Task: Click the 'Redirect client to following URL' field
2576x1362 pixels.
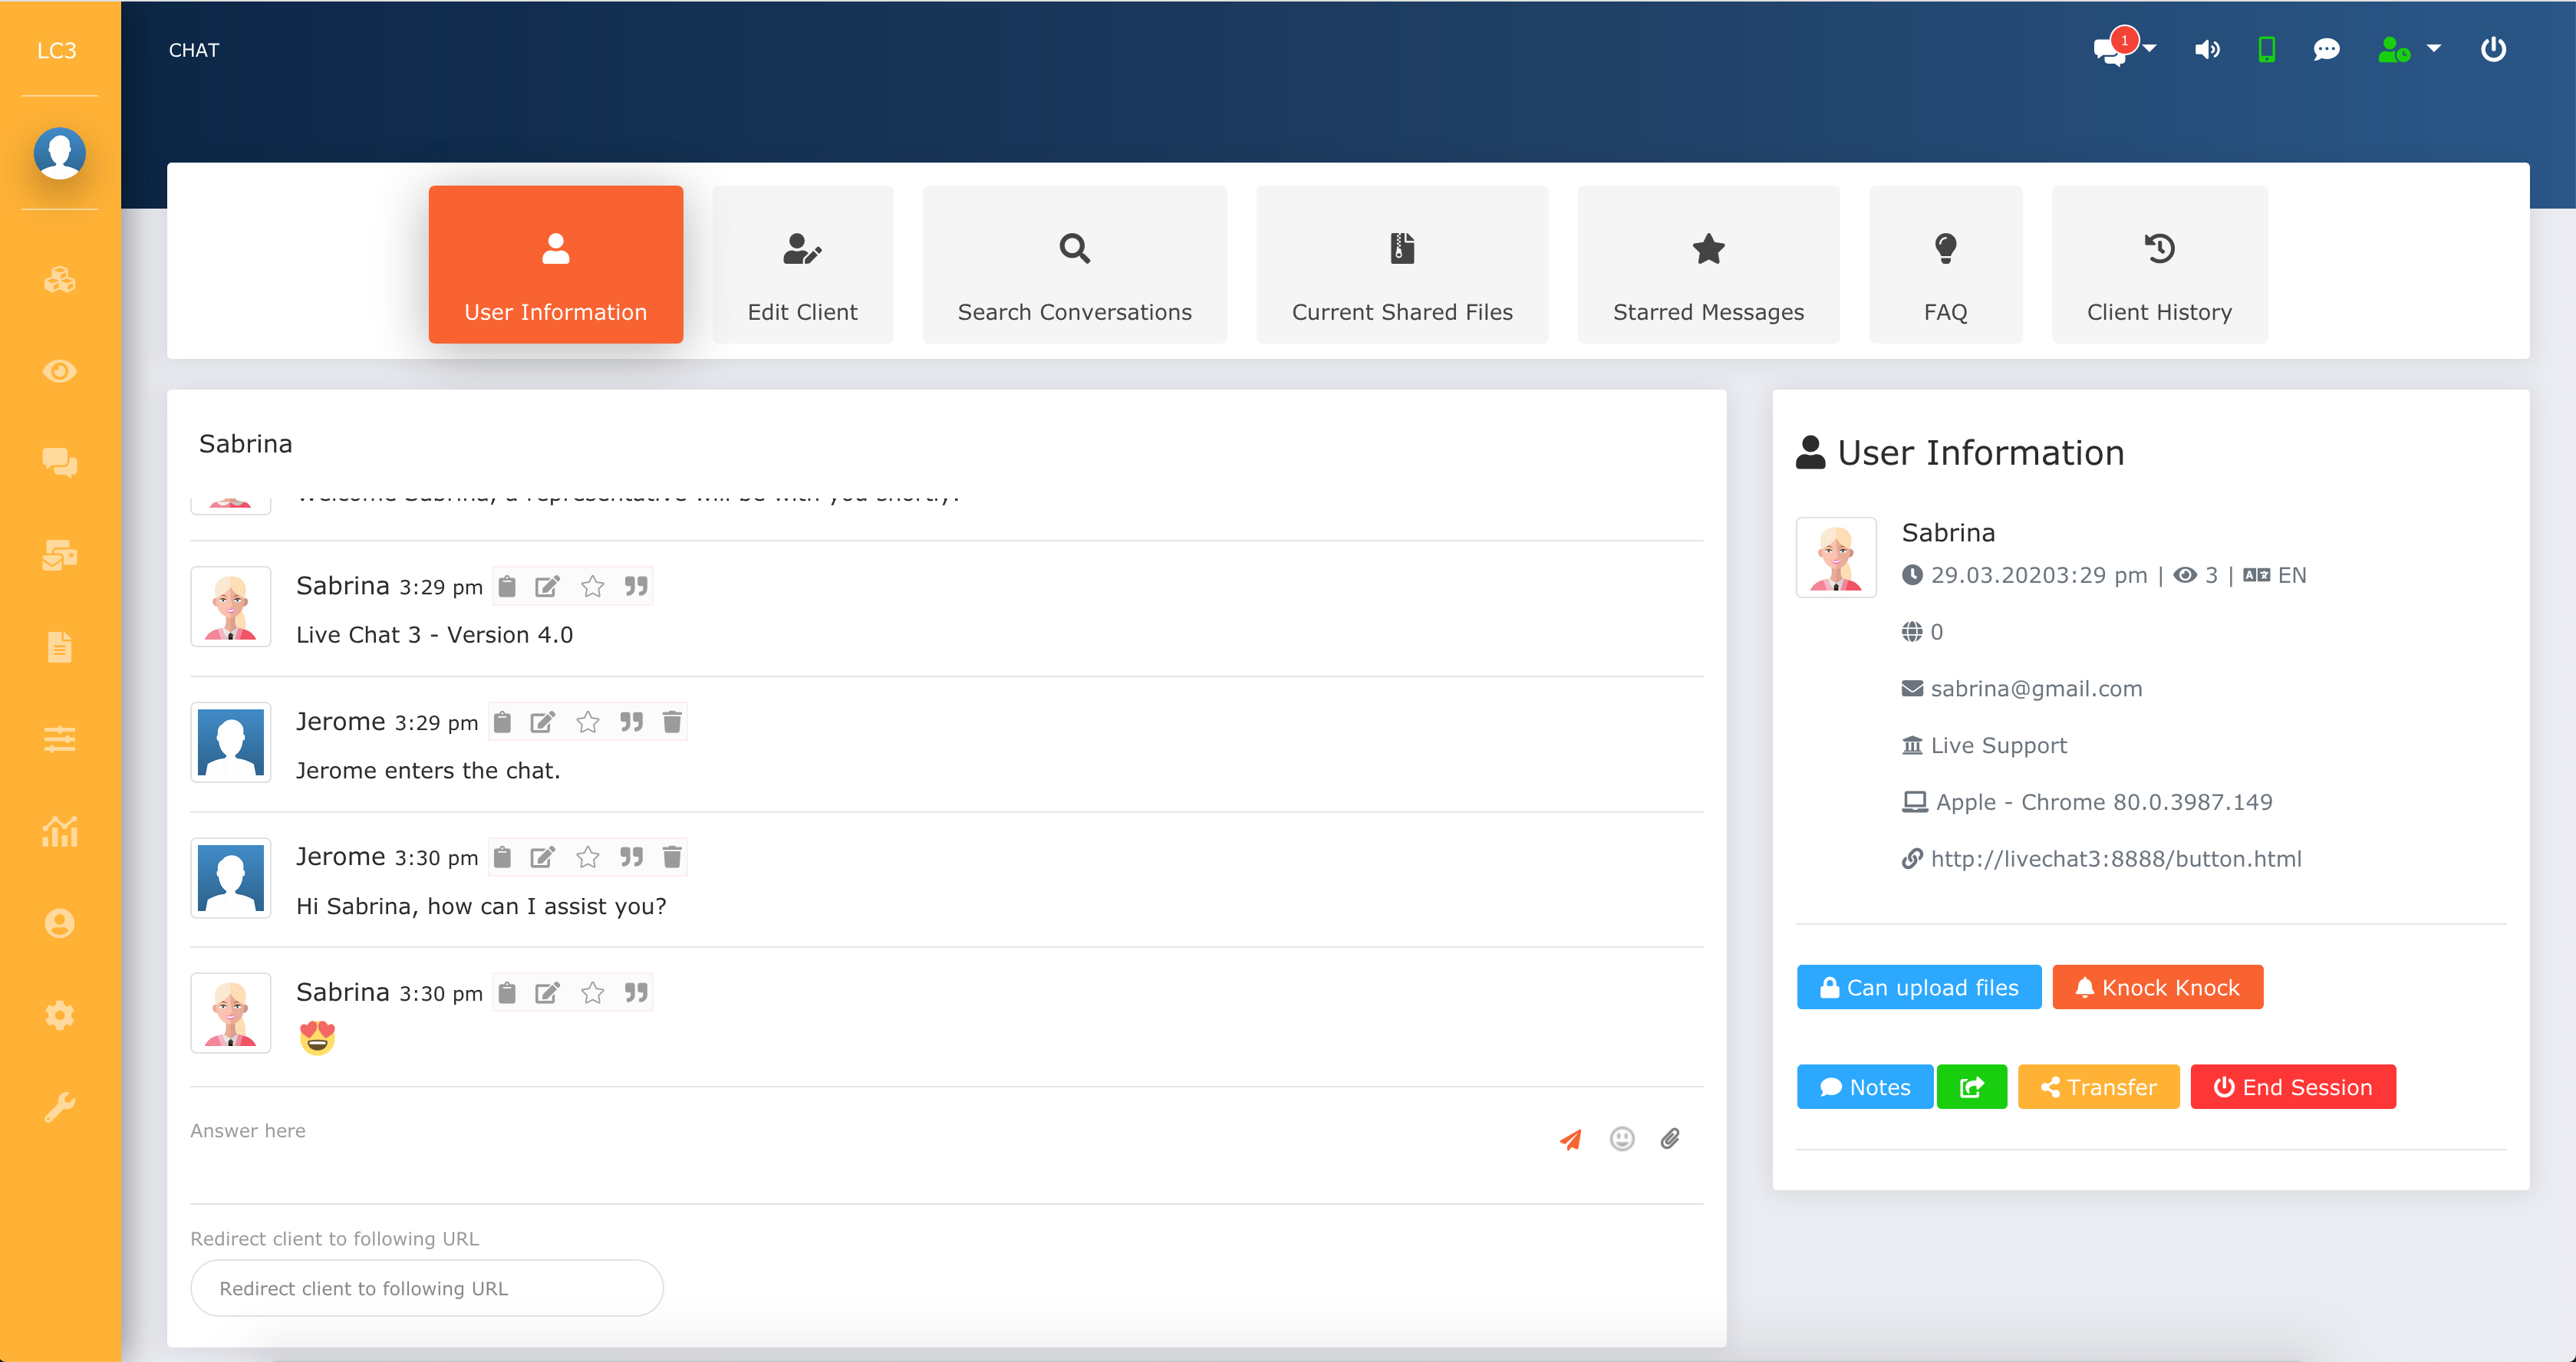Action: click(x=426, y=1288)
